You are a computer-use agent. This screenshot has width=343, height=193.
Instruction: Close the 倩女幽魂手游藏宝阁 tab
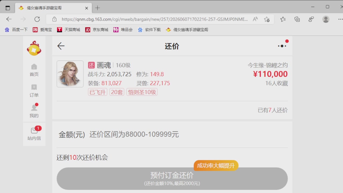coord(87,8)
